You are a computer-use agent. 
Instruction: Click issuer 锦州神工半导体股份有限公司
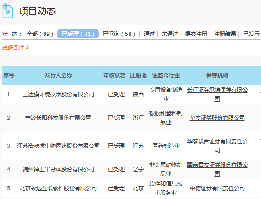point(58,170)
